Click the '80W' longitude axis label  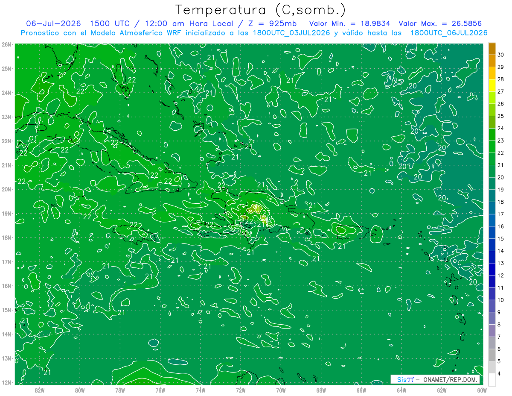click(x=80, y=390)
